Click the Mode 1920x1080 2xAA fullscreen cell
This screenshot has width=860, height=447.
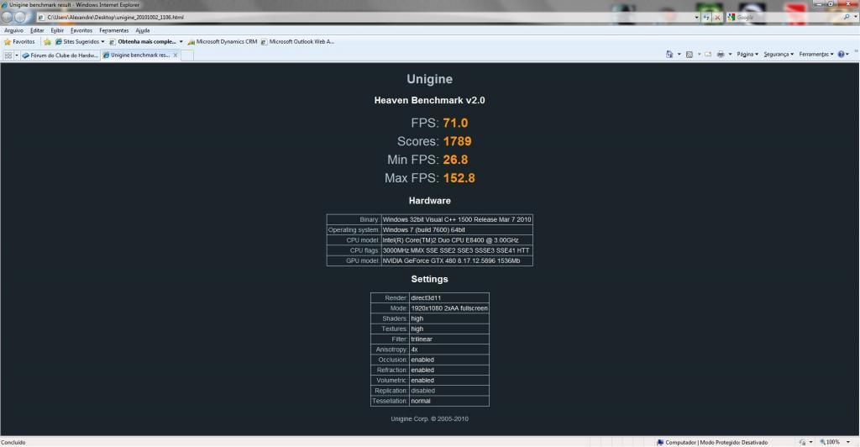pyautogui.click(x=449, y=308)
